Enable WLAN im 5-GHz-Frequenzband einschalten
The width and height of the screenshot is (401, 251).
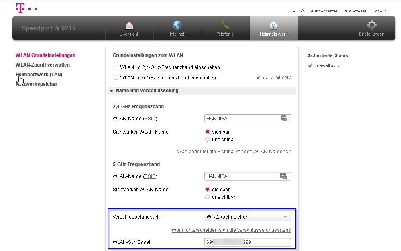(x=116, y=77)
